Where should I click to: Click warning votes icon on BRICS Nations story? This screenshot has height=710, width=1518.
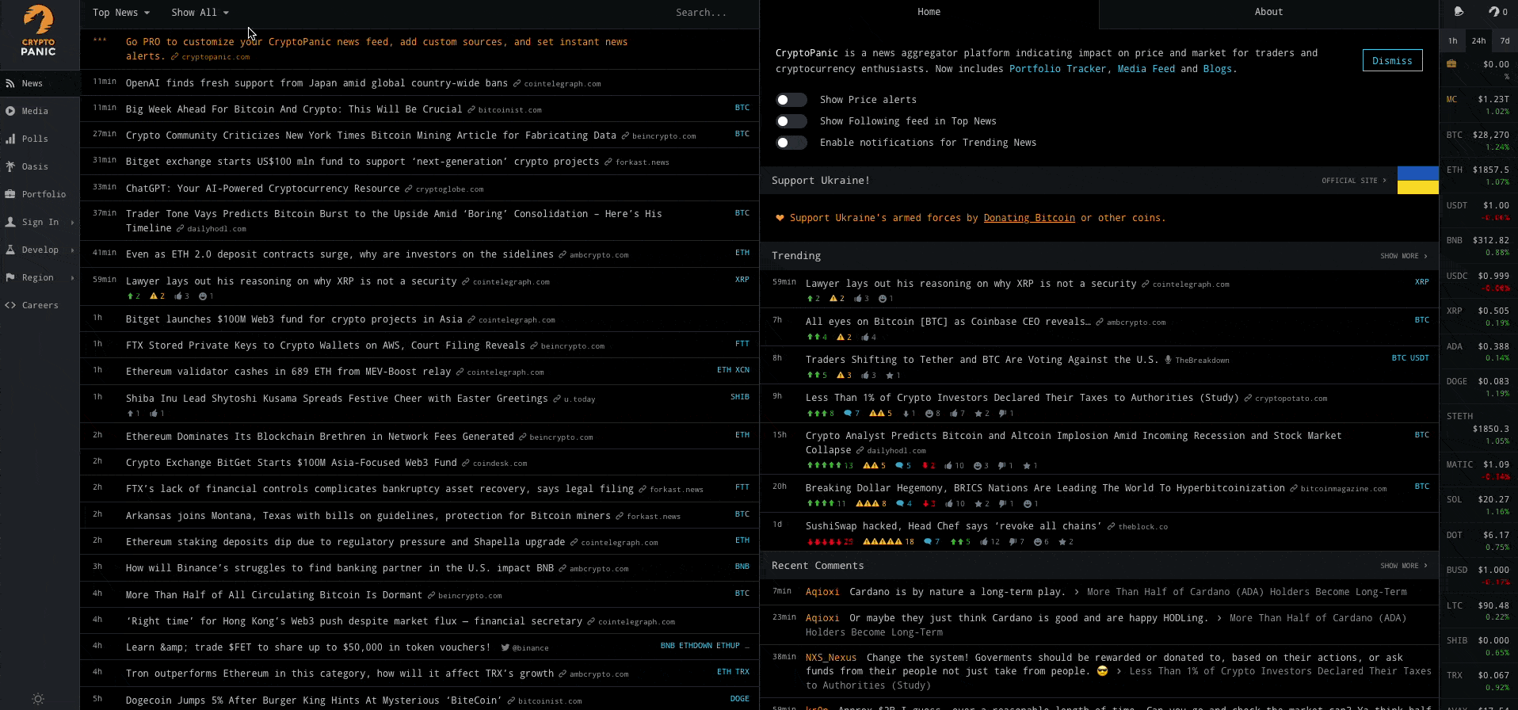pyautogui.click(x=870, y=504)
